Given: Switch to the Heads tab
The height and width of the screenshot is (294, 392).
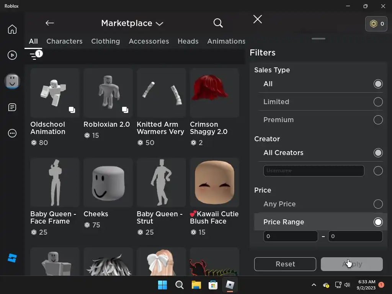Looking at the screenshot, I should (188, 41).
